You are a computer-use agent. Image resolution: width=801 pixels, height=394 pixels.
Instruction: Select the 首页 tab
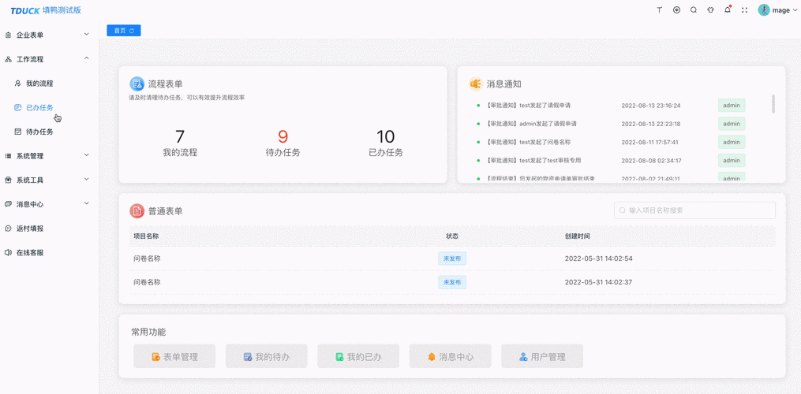click(x=124, y=31)
